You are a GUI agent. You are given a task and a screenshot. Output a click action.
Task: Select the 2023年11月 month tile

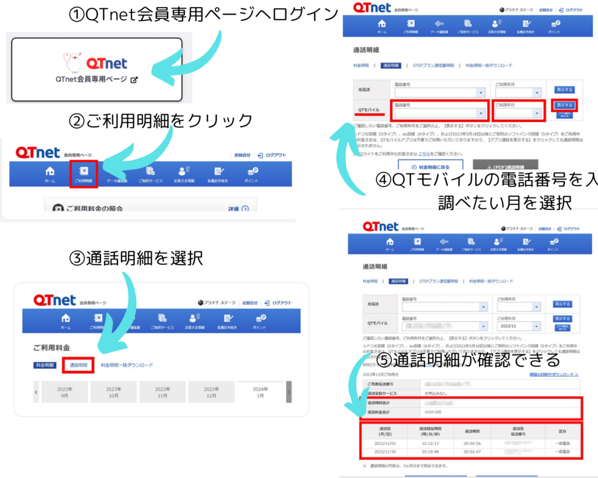pyautogui.click(x=162, y=392)
